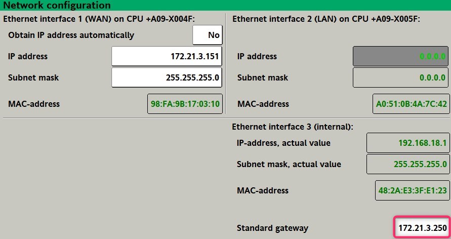
Task: Click the Ethernet interface 3 (internal) heading
Action: pyautogui.click(x=293, y=127)
